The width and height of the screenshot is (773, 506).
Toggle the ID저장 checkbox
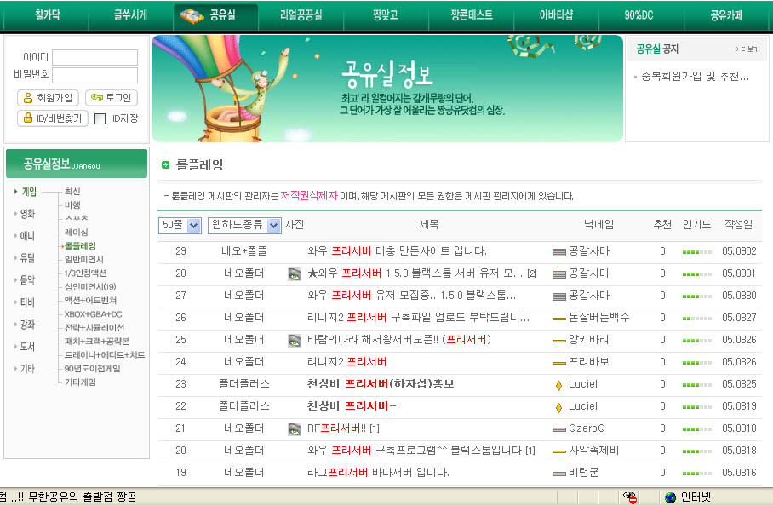click(100, 119)
